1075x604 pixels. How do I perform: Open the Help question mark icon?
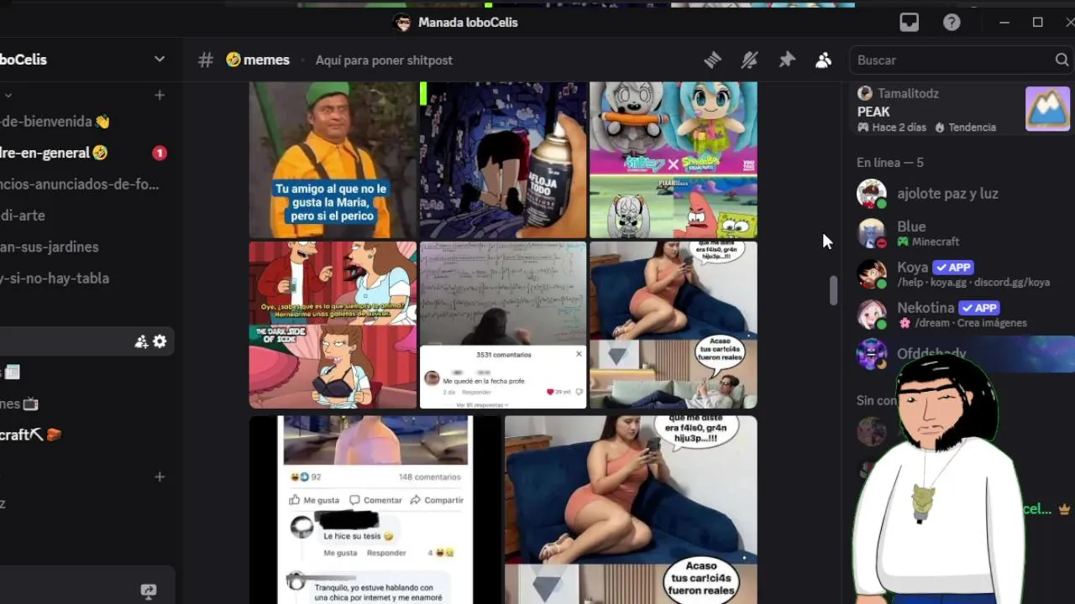952,23
